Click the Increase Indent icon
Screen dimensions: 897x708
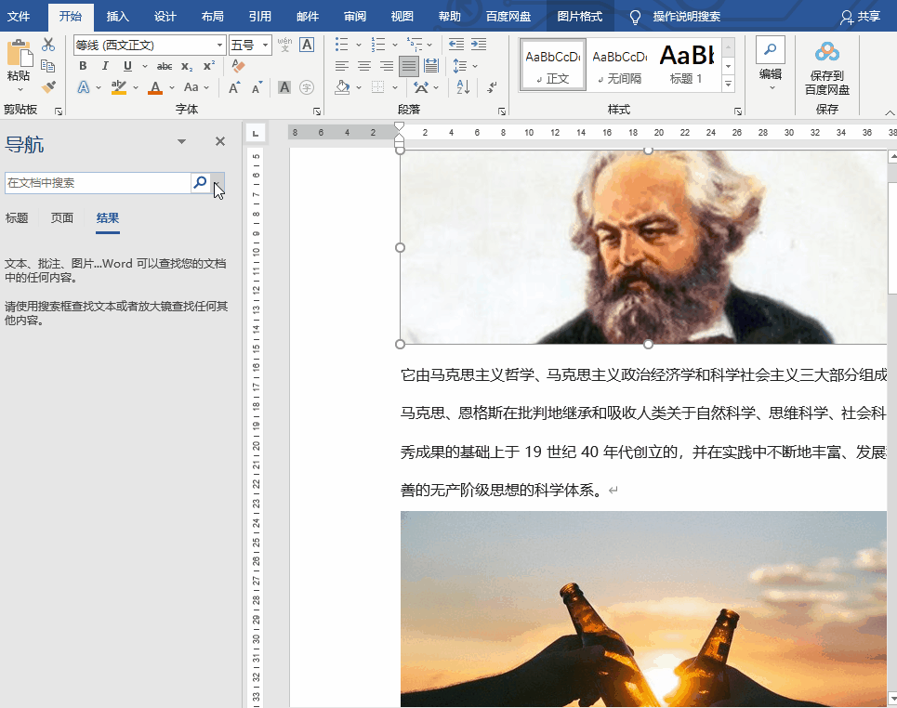[479, 45]
